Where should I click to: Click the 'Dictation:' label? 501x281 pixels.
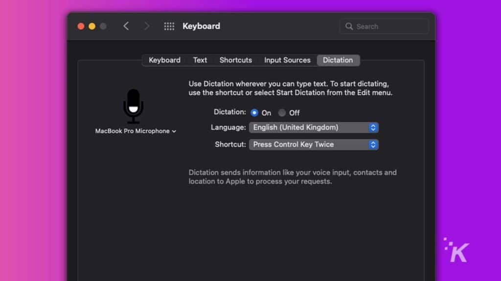tap(230, 112)
